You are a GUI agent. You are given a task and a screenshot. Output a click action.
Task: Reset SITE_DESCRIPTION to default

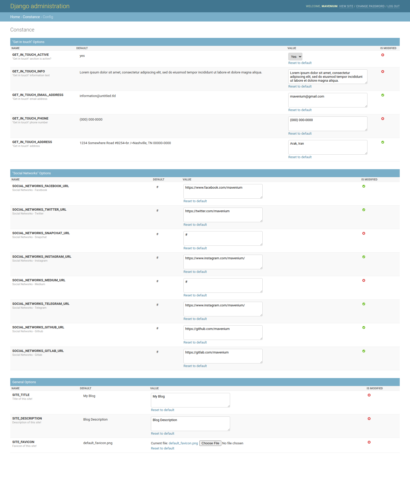coord(162,434)
